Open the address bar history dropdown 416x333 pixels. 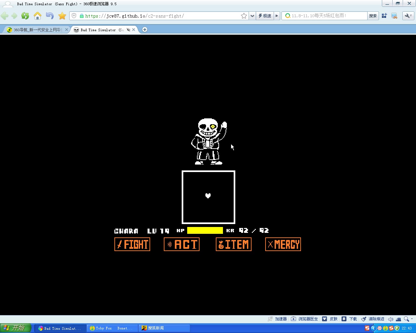coord(252,16)
